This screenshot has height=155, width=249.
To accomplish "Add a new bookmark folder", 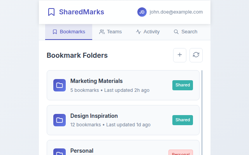I will (180, 55).
